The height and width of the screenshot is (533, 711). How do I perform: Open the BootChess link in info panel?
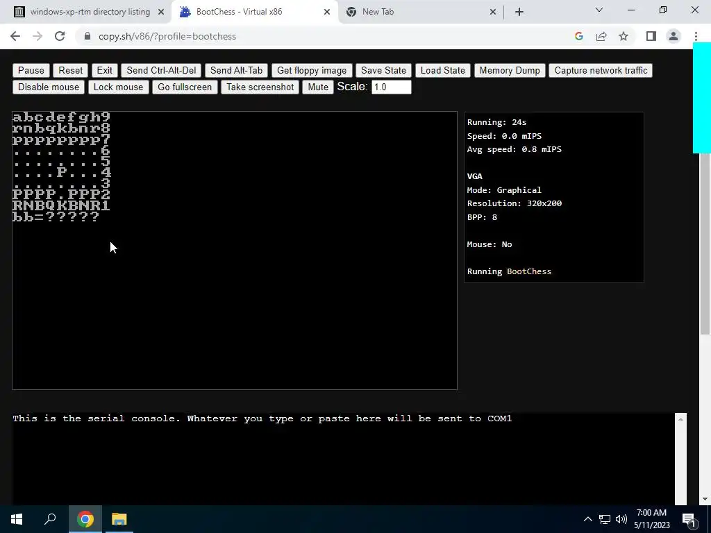529,271
